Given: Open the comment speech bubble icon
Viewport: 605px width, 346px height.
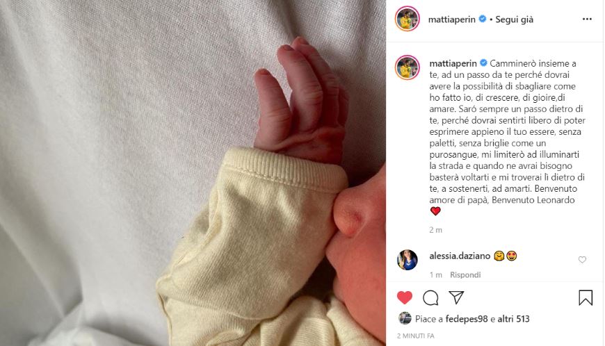Looking at the screenshot, I should (x=430, y=297).
